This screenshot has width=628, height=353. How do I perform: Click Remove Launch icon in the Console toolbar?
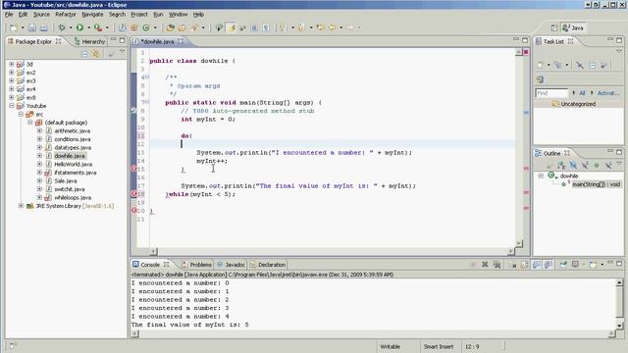[485, 265]
